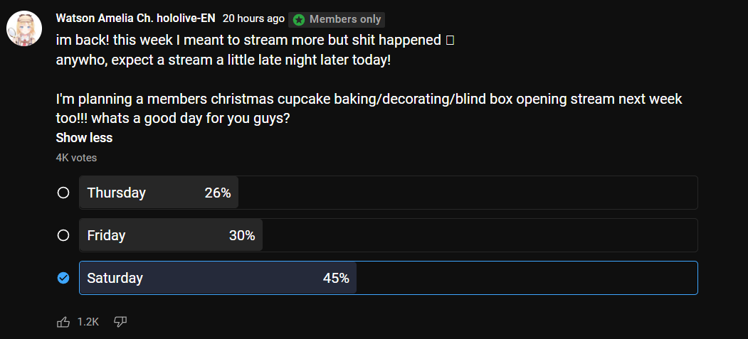Image resolution: width=748 pixels, height=339 pixels.
Task: Vote for the Friday poll option bar
Action: point(389,235)
